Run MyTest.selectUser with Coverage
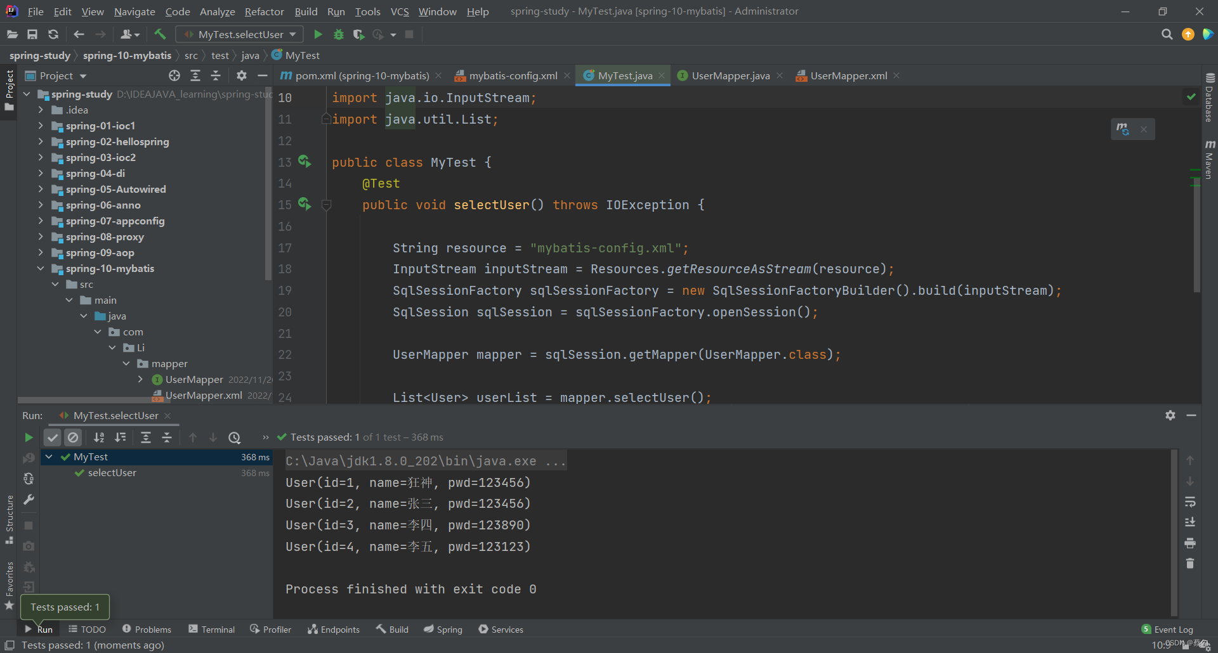The image size is (1218, 653). [x=359, y=34]
